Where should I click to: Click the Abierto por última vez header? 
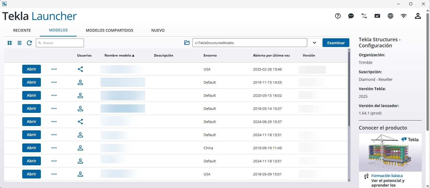coord(271,55)
